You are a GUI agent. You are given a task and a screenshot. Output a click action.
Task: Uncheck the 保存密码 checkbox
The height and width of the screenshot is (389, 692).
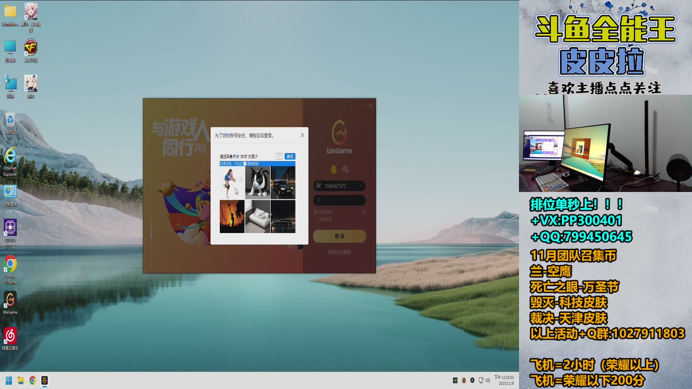point(316,212)
